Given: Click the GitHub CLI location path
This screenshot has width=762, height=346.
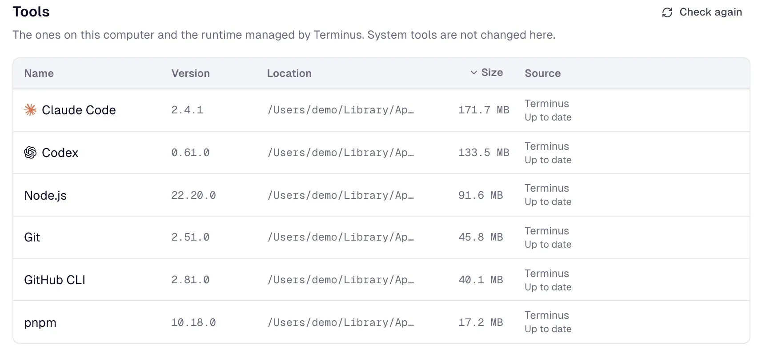Looking at the screenshot, I should 341,280.
